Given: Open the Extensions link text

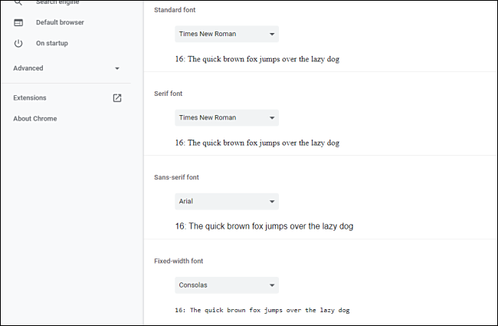Looking at the screenshot, I should [30, 98].
